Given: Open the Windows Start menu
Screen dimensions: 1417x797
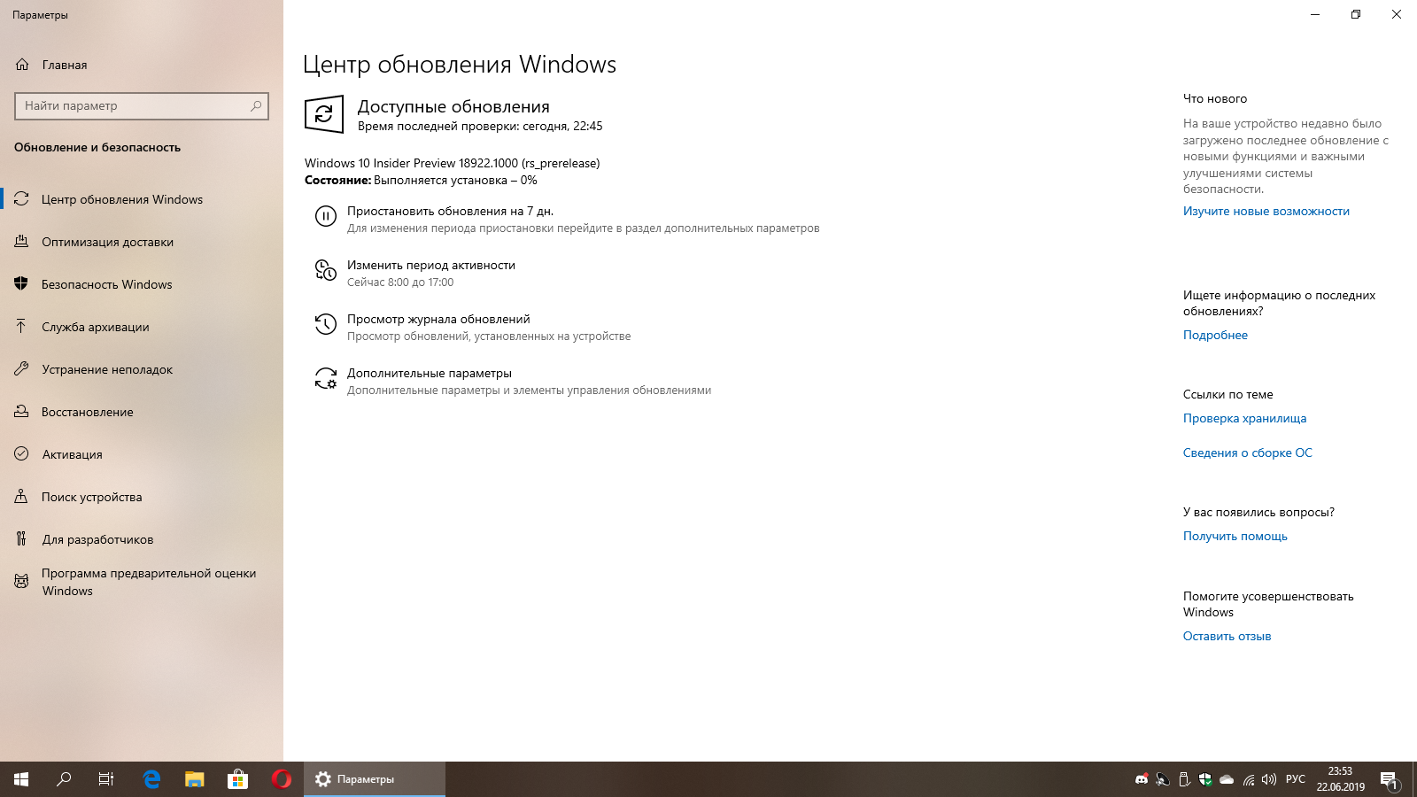Looking at the screenshot, I should [x=21, y=779].
